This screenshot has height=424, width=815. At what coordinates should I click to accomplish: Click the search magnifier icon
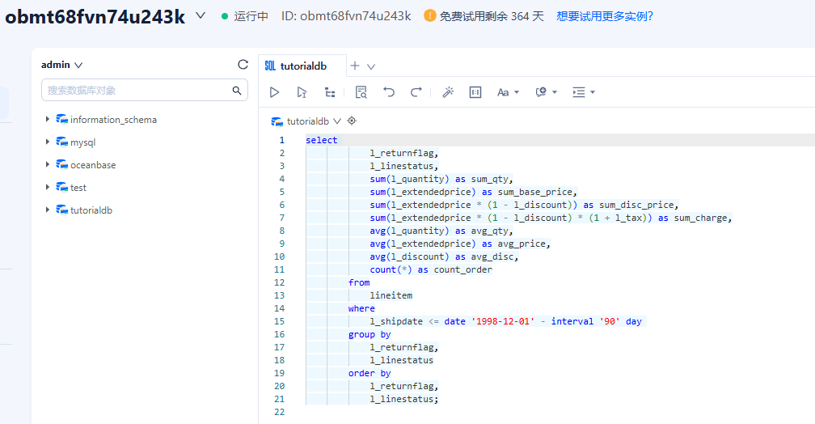(x=237, y=91)
